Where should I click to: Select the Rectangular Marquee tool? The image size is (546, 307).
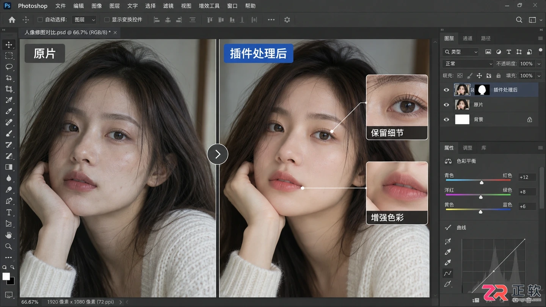[x=9, y=56]
